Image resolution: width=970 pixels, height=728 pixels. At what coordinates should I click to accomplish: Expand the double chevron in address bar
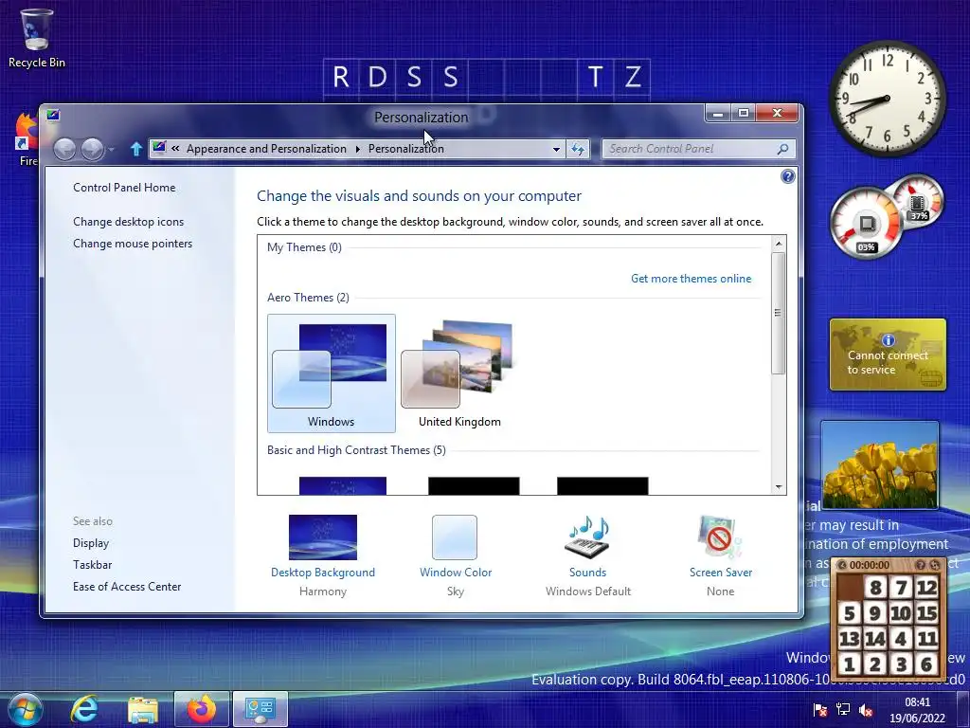[175, 149]
